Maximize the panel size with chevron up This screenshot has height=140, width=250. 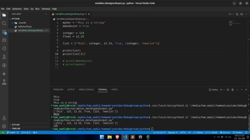click(241, 90)
